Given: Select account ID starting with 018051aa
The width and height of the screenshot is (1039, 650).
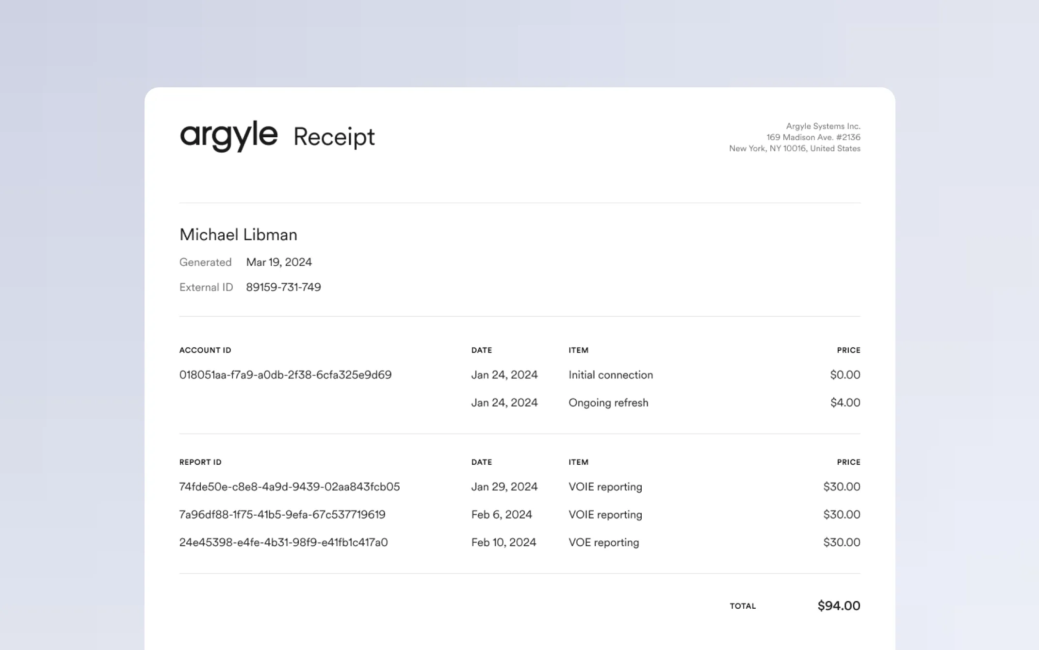Looking at the screenshot, I should pyautogui.click(x=285, y=375).
